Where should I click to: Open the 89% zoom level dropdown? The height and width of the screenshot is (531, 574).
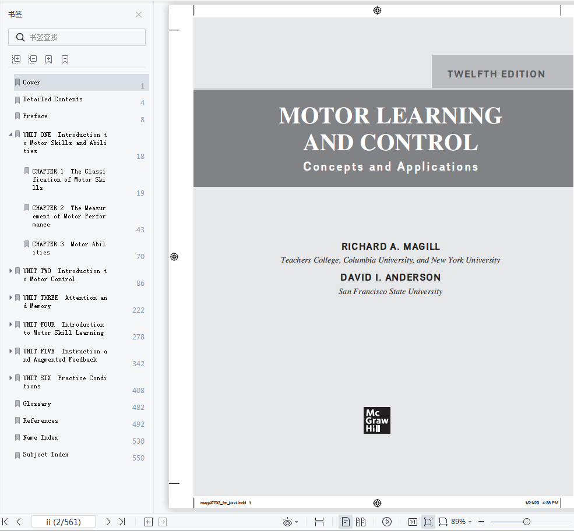tap(462, 522)
